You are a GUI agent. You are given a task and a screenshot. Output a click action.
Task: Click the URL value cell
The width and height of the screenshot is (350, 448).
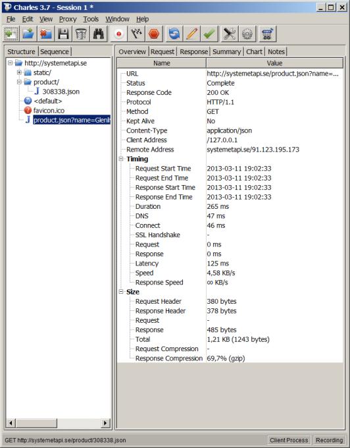tap(273, 74)
